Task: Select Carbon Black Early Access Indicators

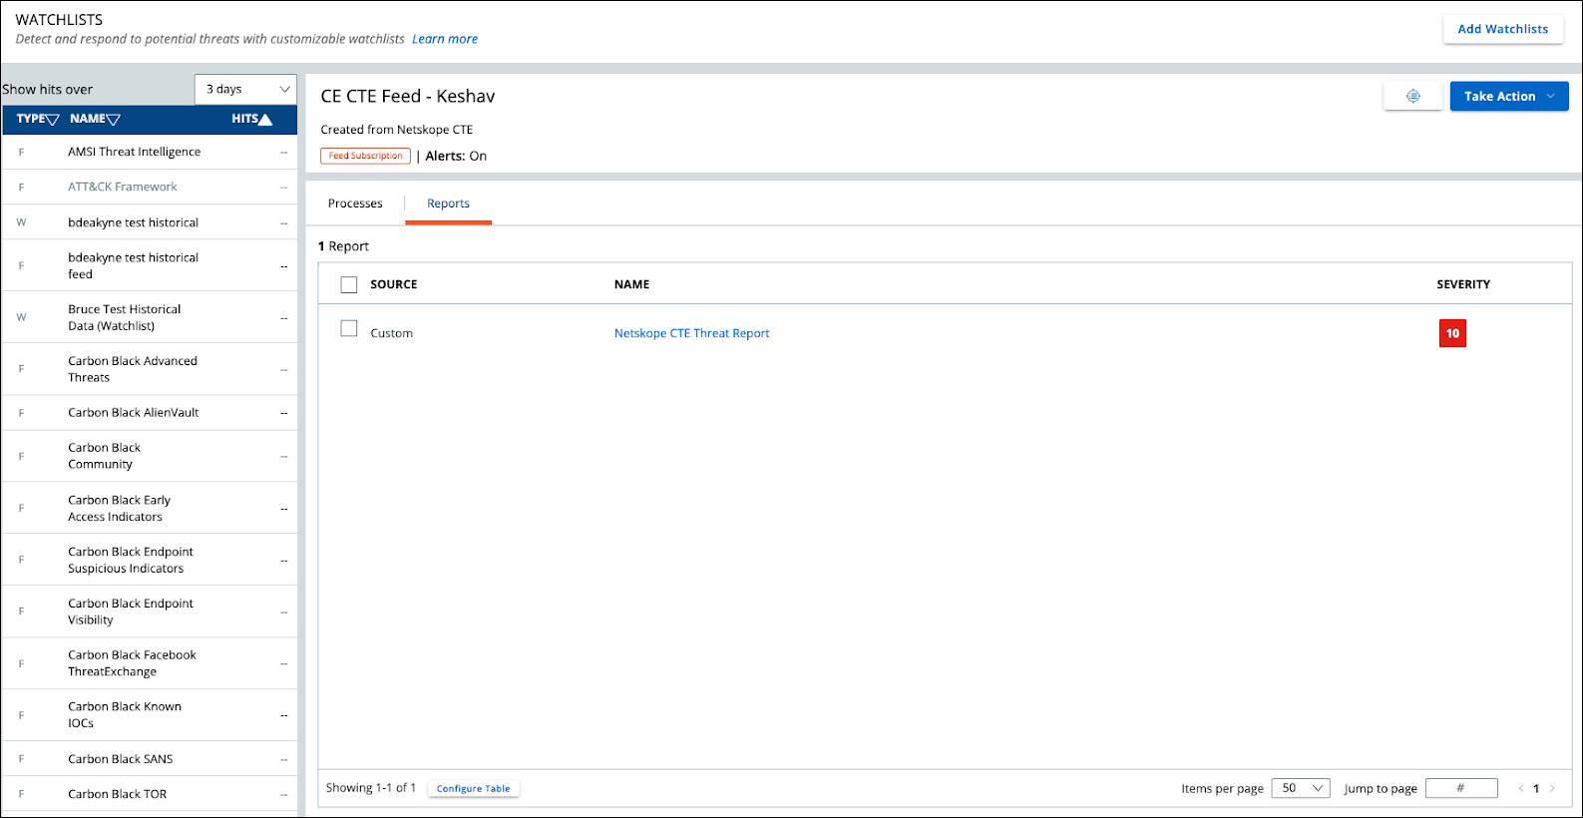Action: click(x=150, y=508)
